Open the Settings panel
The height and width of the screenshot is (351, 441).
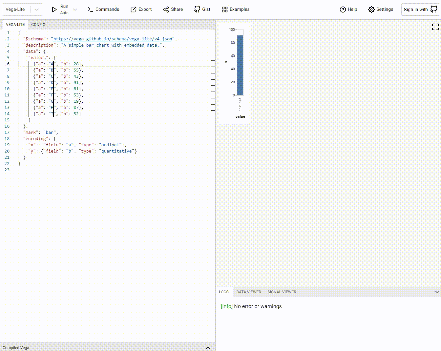pos(381,10)
